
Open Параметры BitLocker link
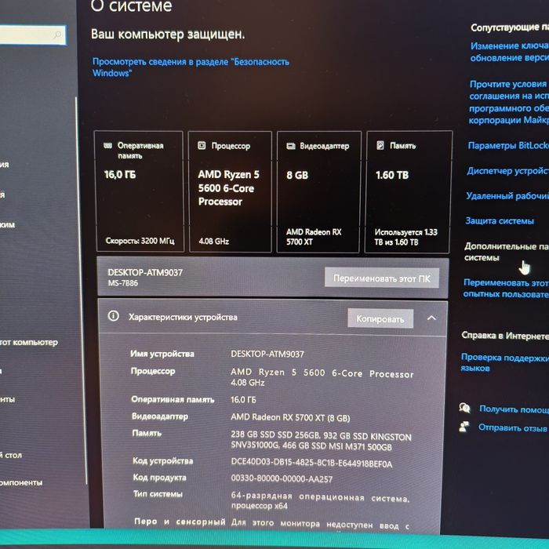[508, 145]
